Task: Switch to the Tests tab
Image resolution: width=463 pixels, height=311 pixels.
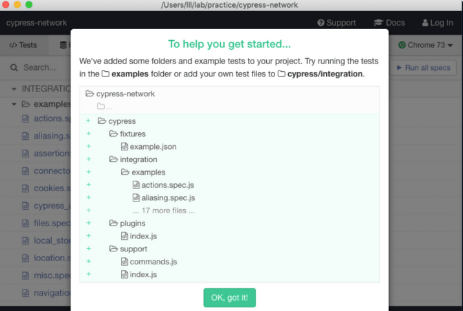Action: point(23,45)
